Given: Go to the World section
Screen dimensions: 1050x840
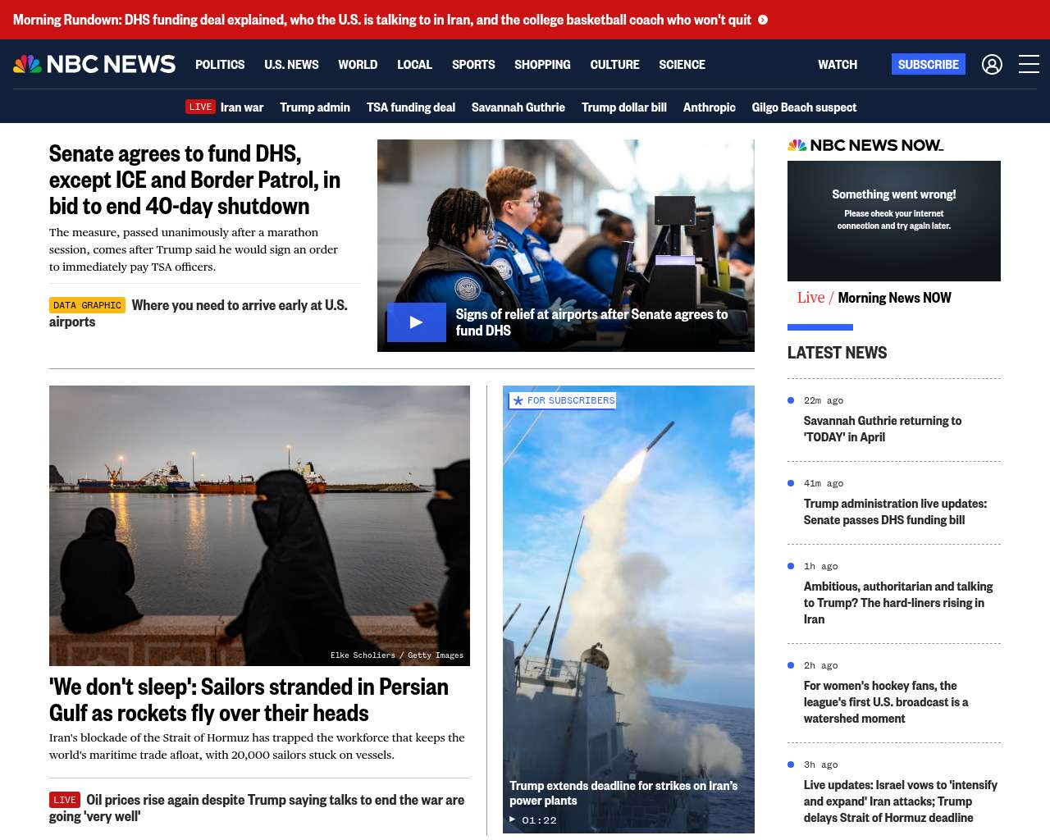Looking at the screenshot, I should (x=358, y=64).
